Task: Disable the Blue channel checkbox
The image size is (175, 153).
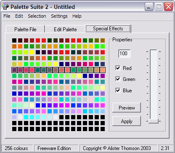Action: (118, 90)
